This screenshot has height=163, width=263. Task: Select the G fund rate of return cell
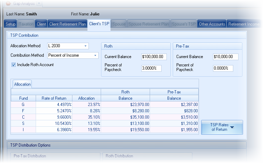[x=53, y=104]
